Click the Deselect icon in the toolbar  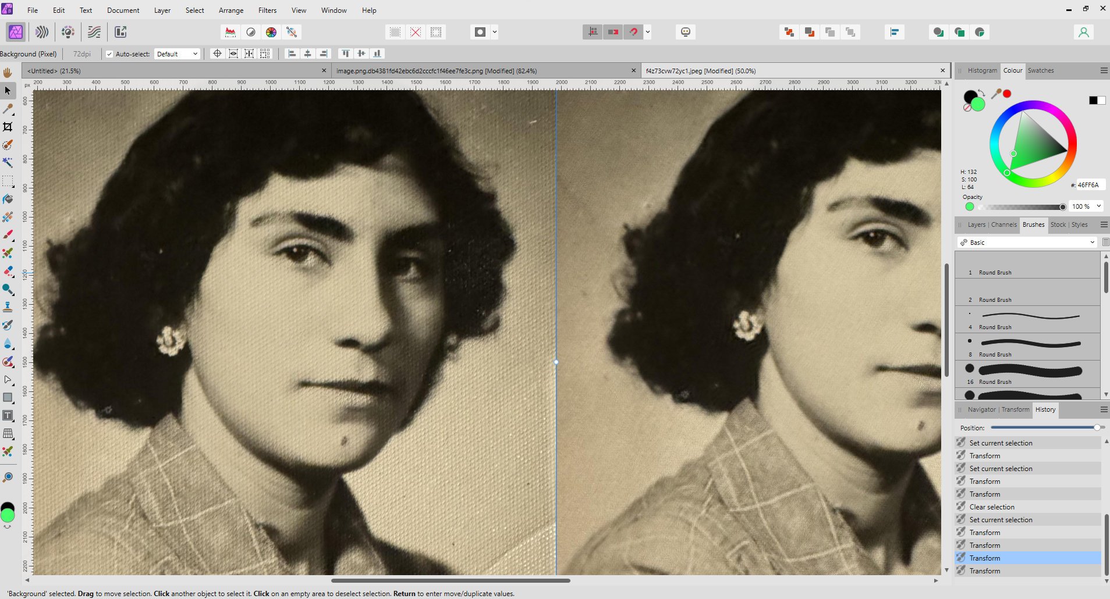click(414, 32)
